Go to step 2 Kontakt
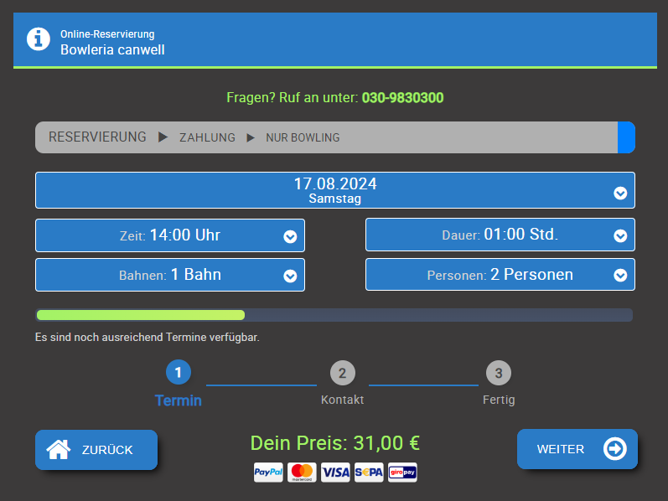 click(342, 373)
